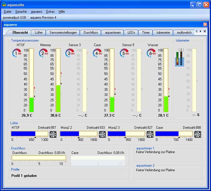Viewport: 211px width, 191px height.
Task: Show earlier tabs using left arrow
Action: 197,31
